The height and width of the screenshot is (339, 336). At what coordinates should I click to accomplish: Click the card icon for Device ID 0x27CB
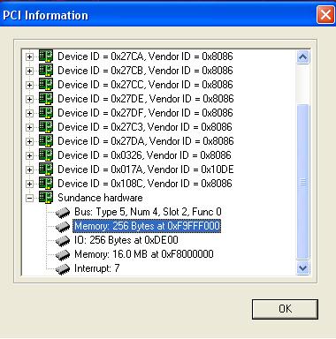[46, 70]
